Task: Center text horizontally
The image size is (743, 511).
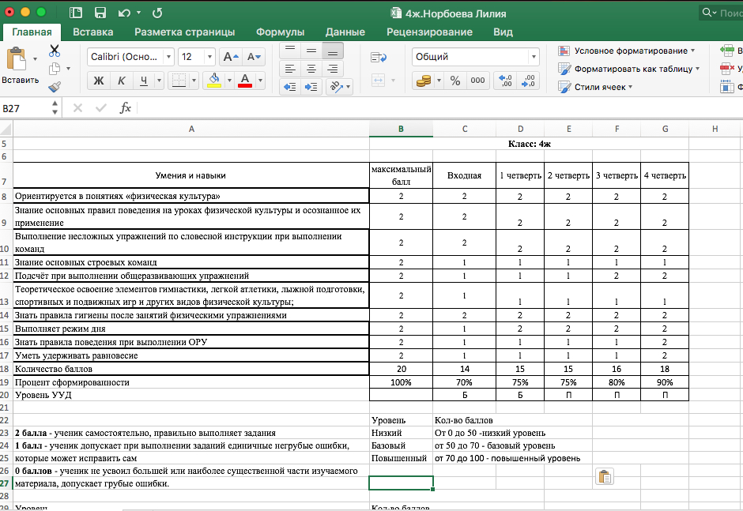Action: (311, 70)
